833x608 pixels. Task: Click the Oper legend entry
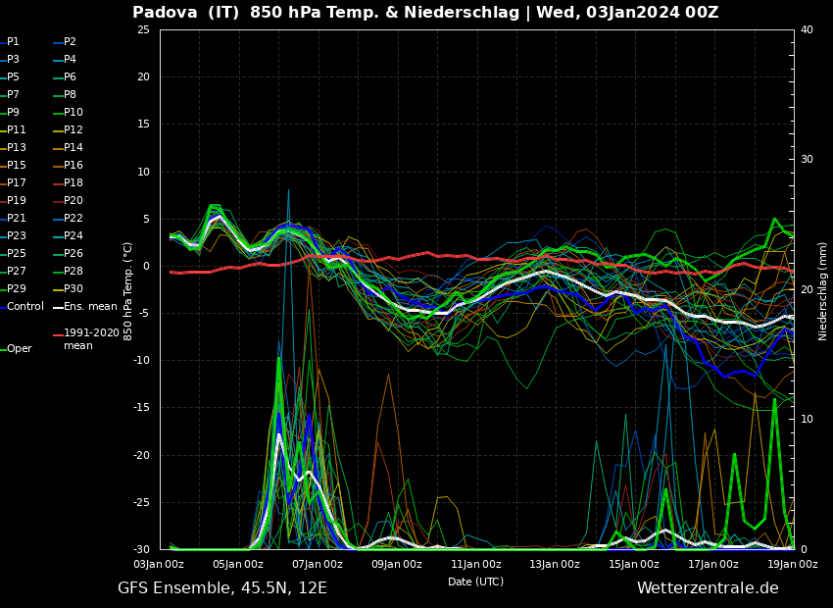point(16,349)
